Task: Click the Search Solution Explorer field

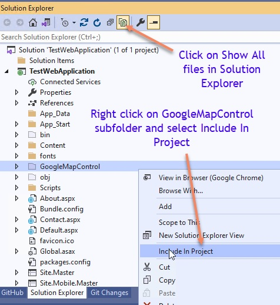Action: tap(140, 37)
